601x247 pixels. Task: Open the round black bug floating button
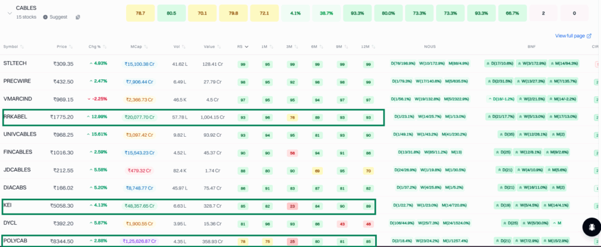point(590,227)
